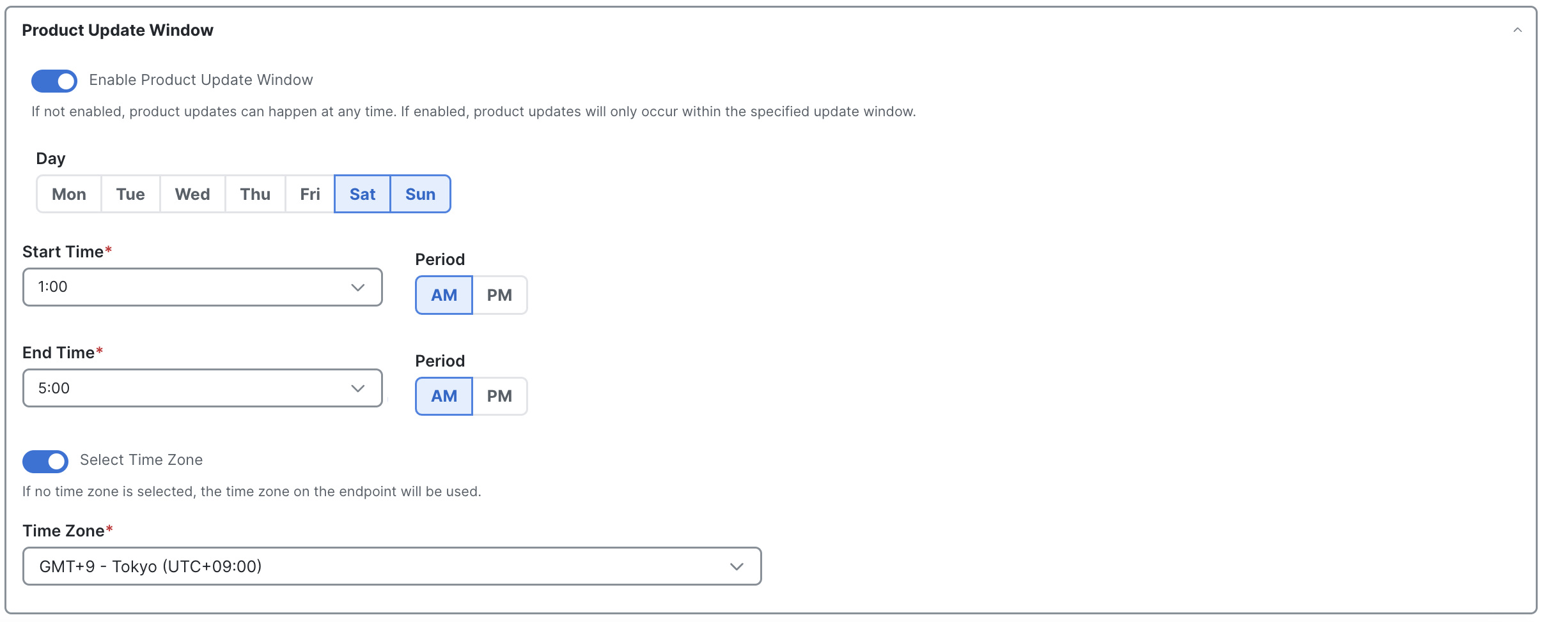Select Mon in the Day selector

pos(69,194)
